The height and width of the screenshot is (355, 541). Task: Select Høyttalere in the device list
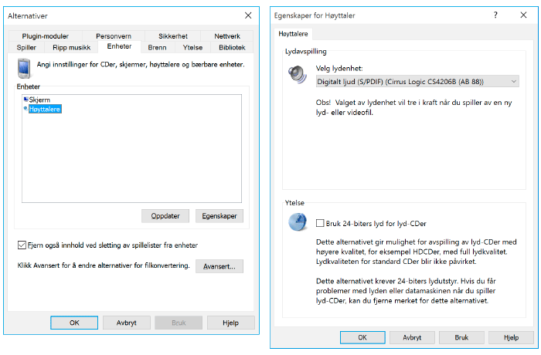pos(45,110)
